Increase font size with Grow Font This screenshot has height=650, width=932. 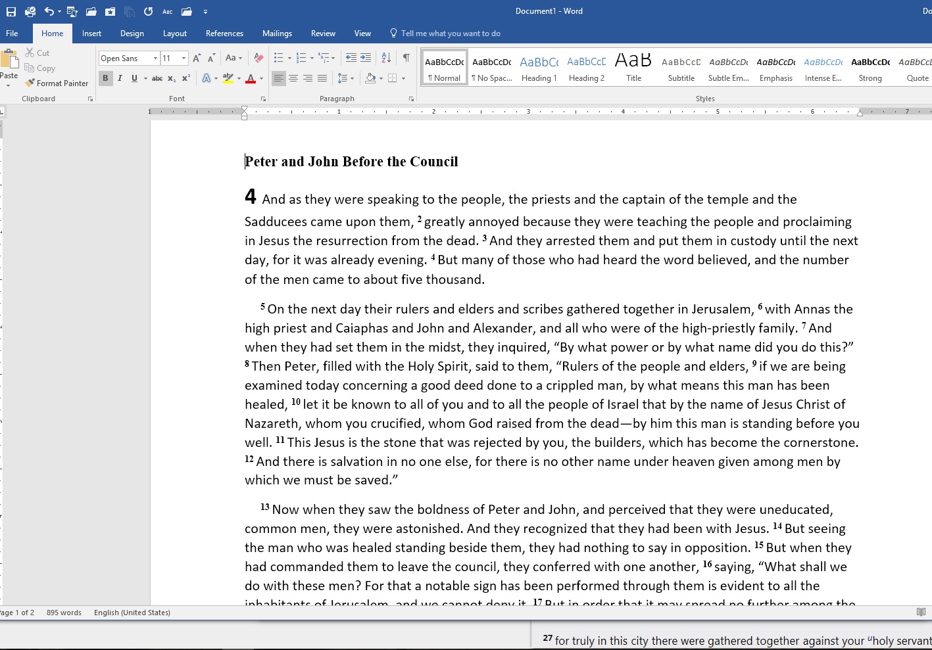click(197, 58)
